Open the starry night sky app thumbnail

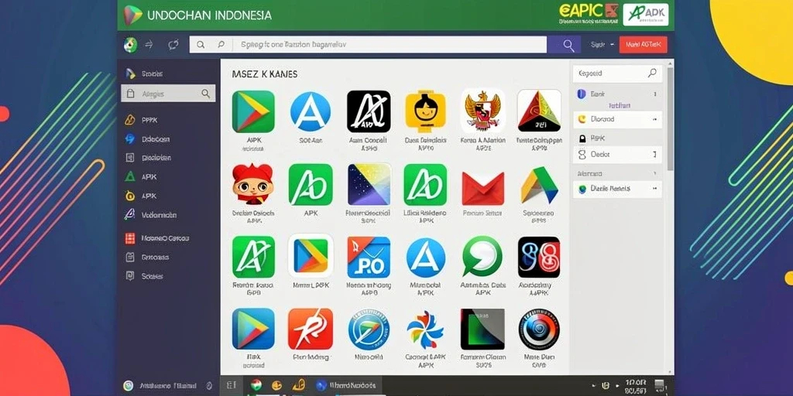tap(369, 184)
